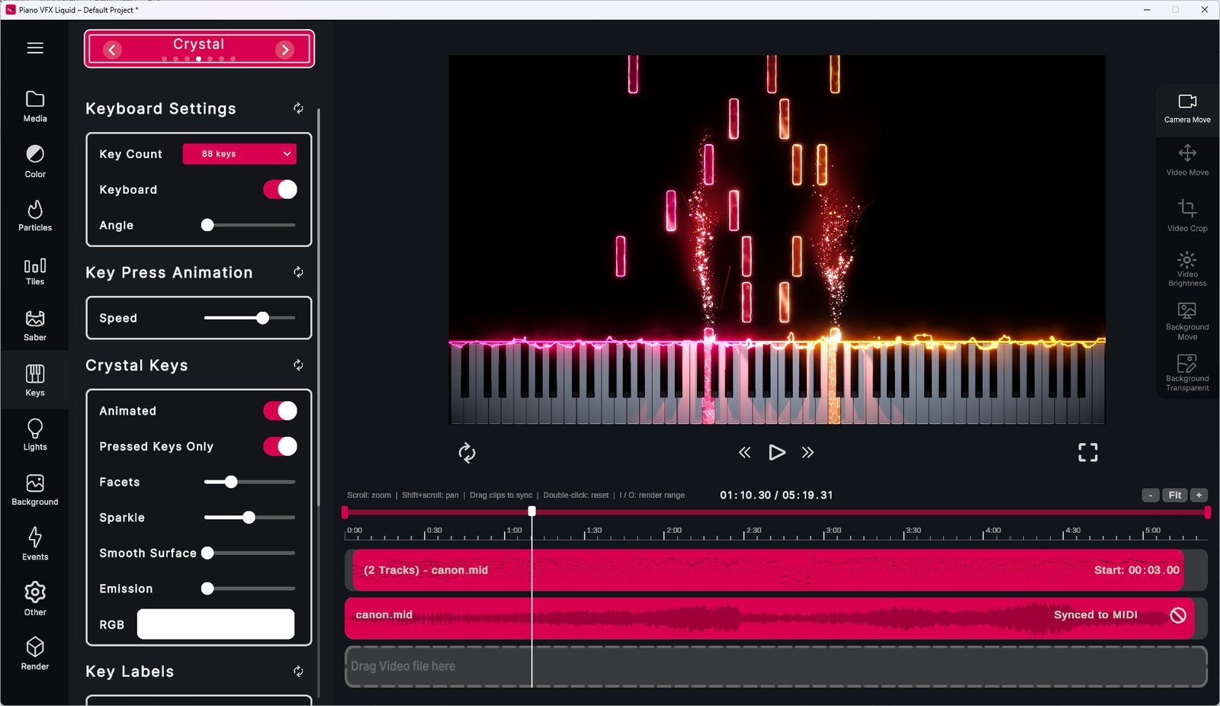Play the preview

[x=776, y=453]
